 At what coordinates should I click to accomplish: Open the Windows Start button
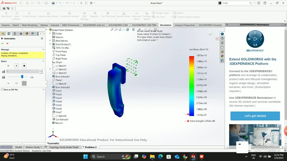click(x=86, y=157)
